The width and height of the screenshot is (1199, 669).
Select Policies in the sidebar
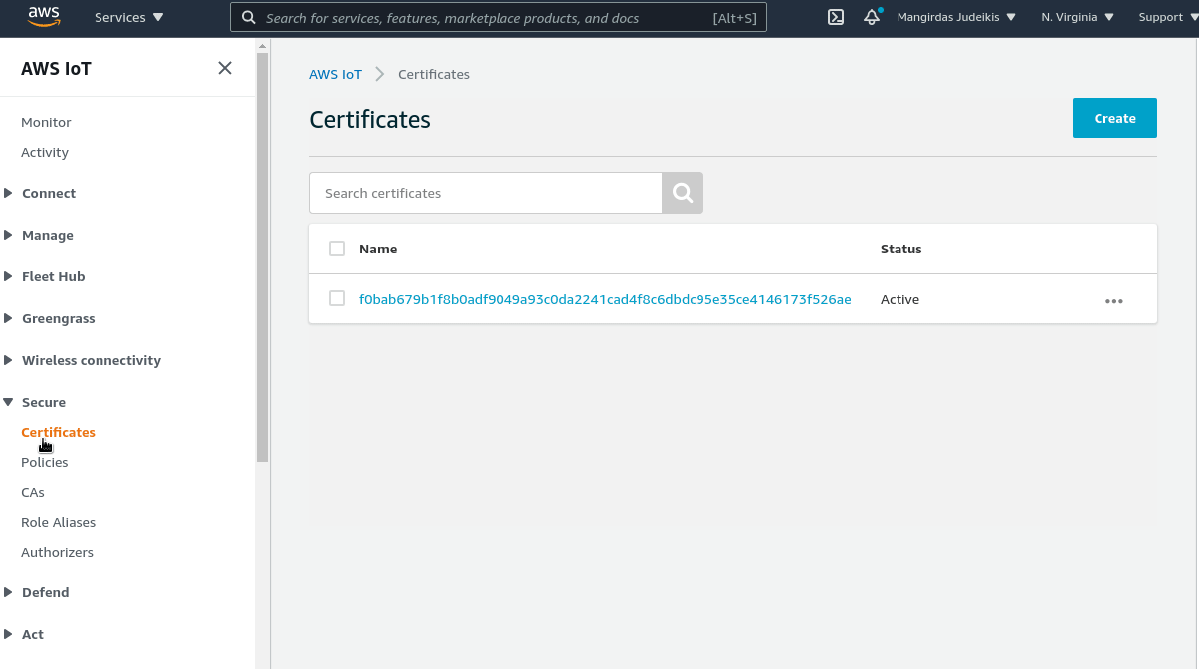[44, 462]
